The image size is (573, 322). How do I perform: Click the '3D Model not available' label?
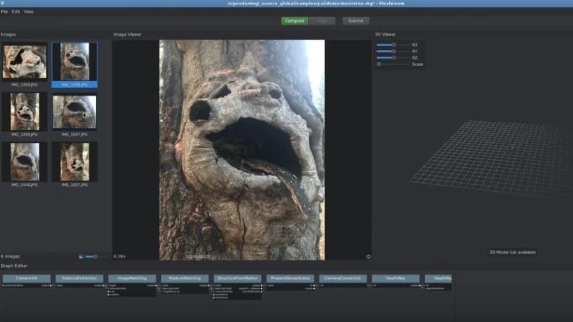pos(513,252)
